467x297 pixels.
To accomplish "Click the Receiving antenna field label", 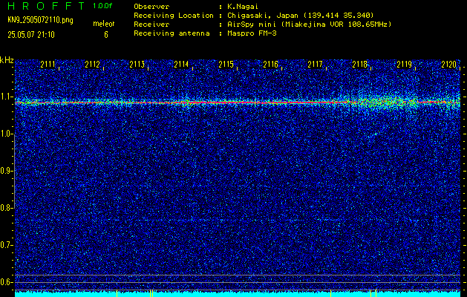I will point(172,33).
